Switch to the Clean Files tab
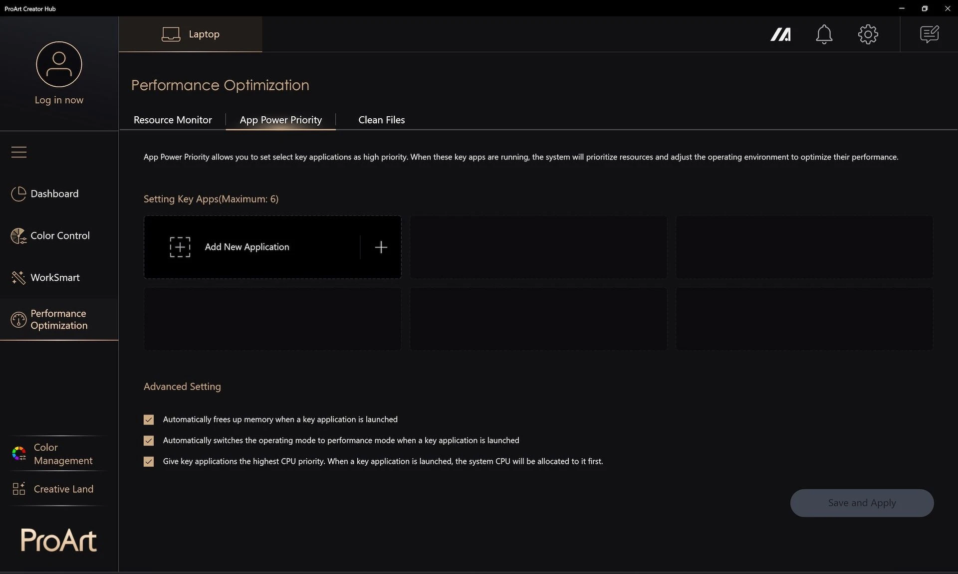 [x=382, y=120]
